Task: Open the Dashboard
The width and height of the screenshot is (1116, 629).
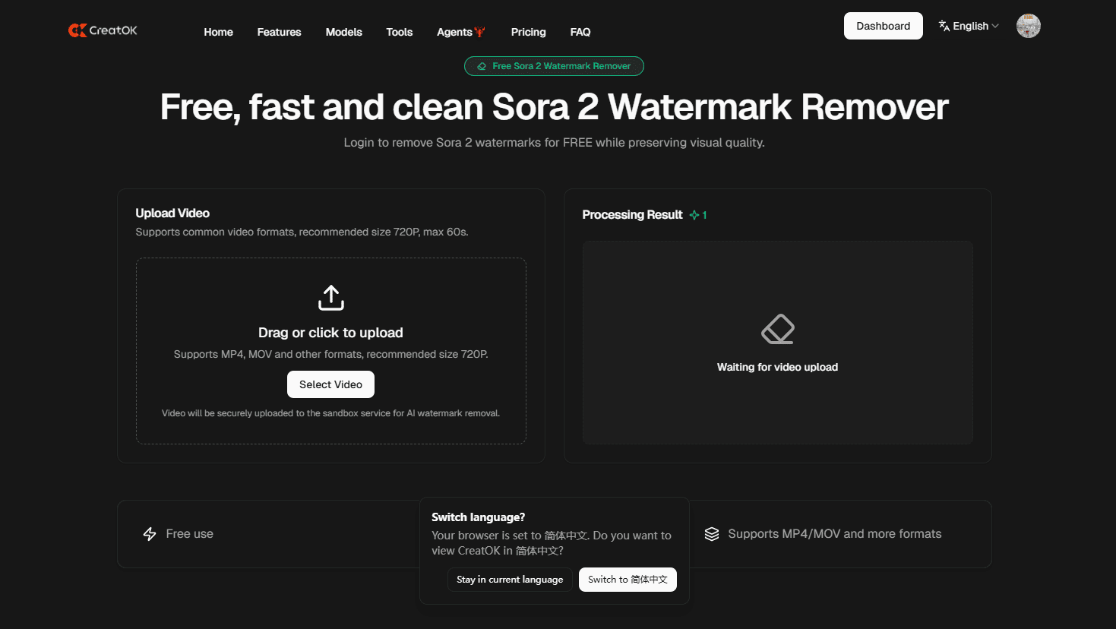Action: pos(883,26)
